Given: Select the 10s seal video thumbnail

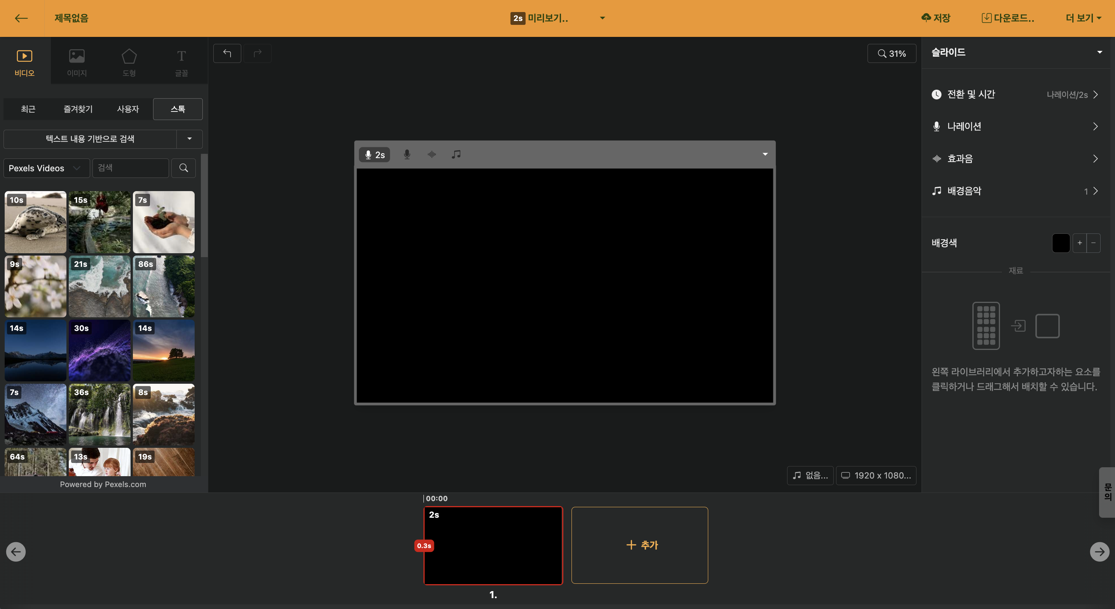Looking at the screenshot, I should [35, 222].
